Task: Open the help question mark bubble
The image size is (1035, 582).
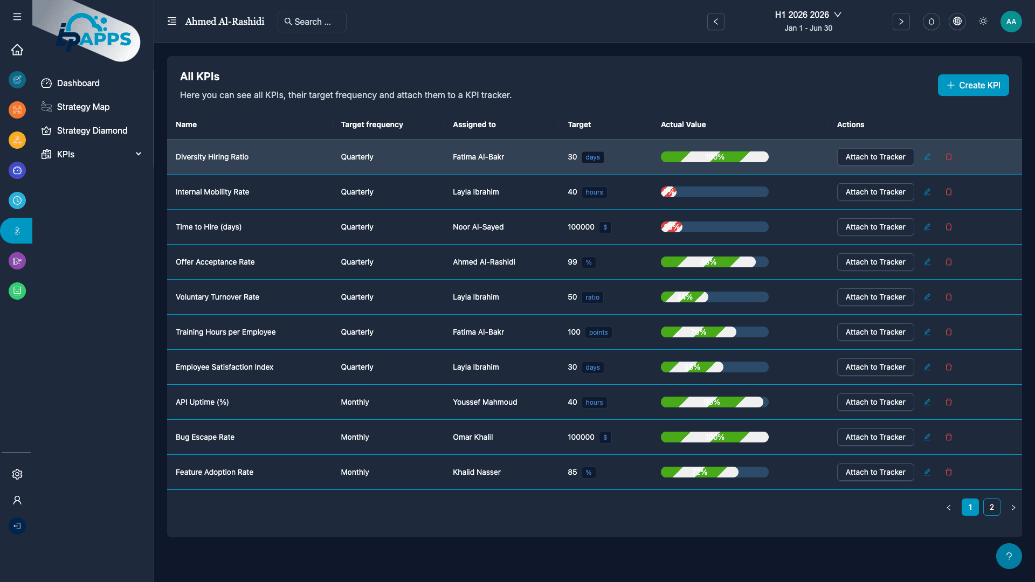Action: [x=1009, y=556]
